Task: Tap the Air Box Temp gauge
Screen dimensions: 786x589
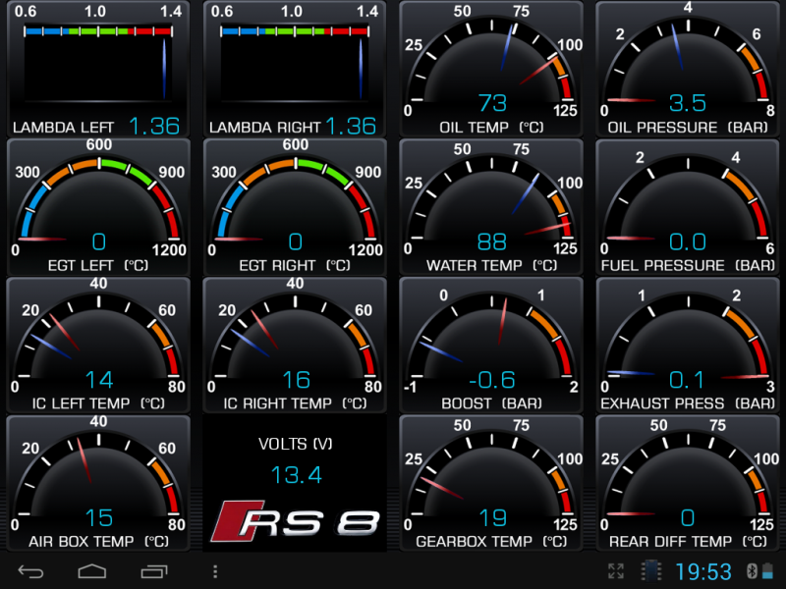Action: coord(98,483)
